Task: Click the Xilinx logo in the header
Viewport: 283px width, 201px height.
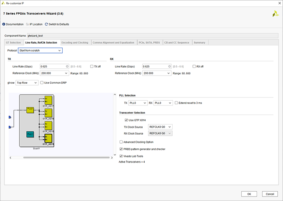Action: pyautogui.click(x=276, y=14)
